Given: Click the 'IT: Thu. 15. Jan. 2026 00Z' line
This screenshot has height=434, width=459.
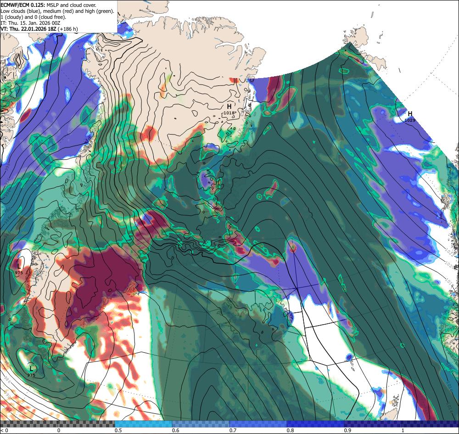Looking at the screenshot, I should [x=30, y=23].
